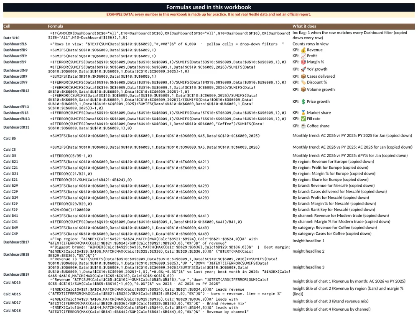
Task: Select 'By category: Cases for Coffee' description
Action: 332,233
